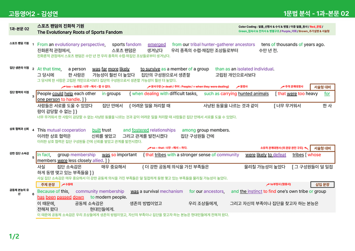Click the phrase 'among group members.'
Image resolution: width=355 pixels, height=251 pixels.
pyautogui.click(x=206, y=130)
